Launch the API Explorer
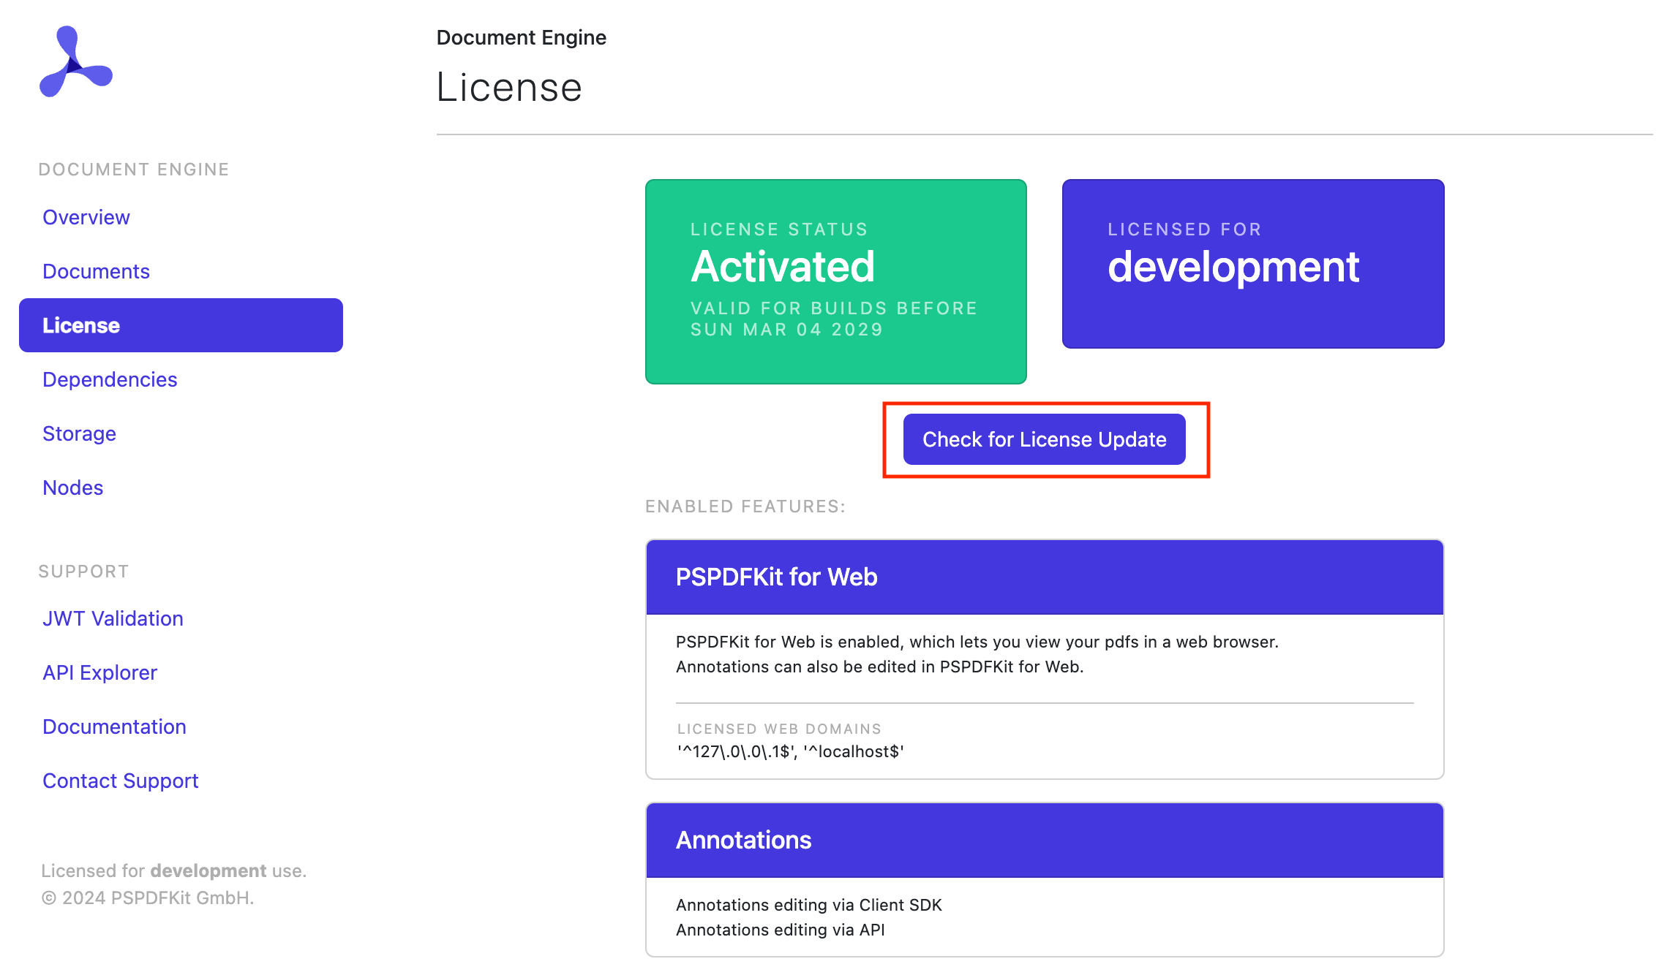 [99, 672]
